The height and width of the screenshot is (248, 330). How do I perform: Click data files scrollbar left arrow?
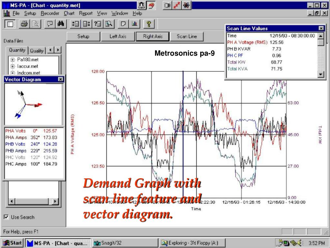12,201
